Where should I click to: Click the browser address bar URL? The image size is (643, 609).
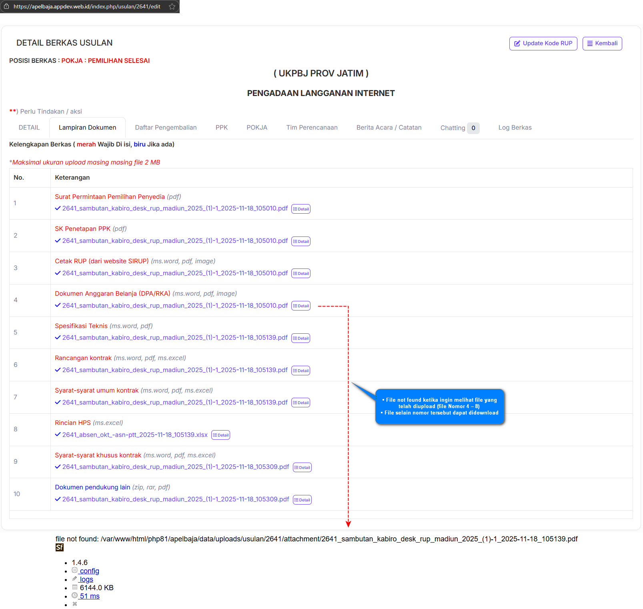[87, 6]
